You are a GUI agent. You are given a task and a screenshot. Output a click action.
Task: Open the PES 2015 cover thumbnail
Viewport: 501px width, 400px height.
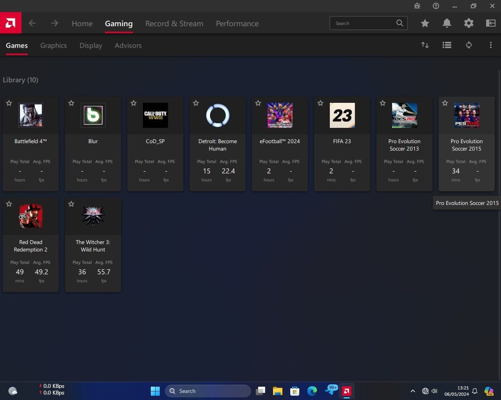[467, 115]
